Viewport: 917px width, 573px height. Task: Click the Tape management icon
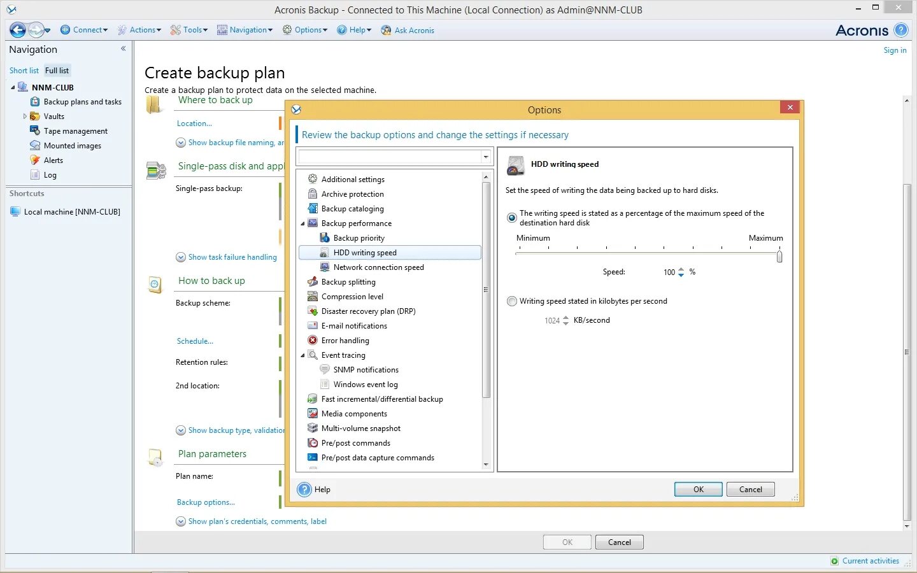click(x=35, y=131)
